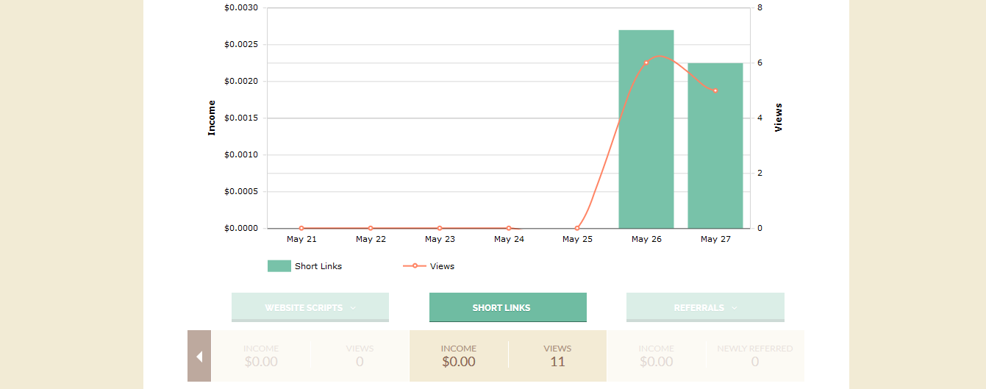Click the May 26 data point on Views line
The height and width of the screenshot is (389, 986).
646,63
